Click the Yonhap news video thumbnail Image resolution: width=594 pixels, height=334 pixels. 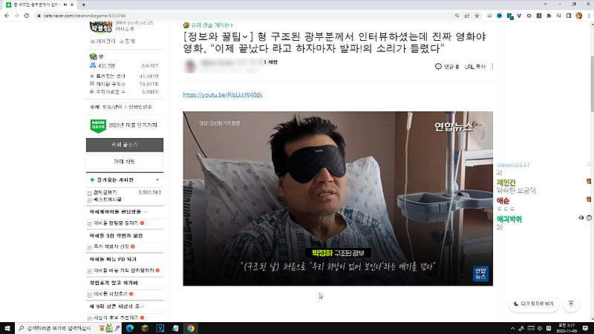tap(338, 198)
